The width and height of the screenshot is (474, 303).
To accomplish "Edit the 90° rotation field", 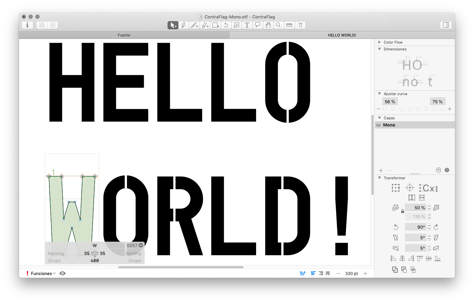I will [416, 227].
